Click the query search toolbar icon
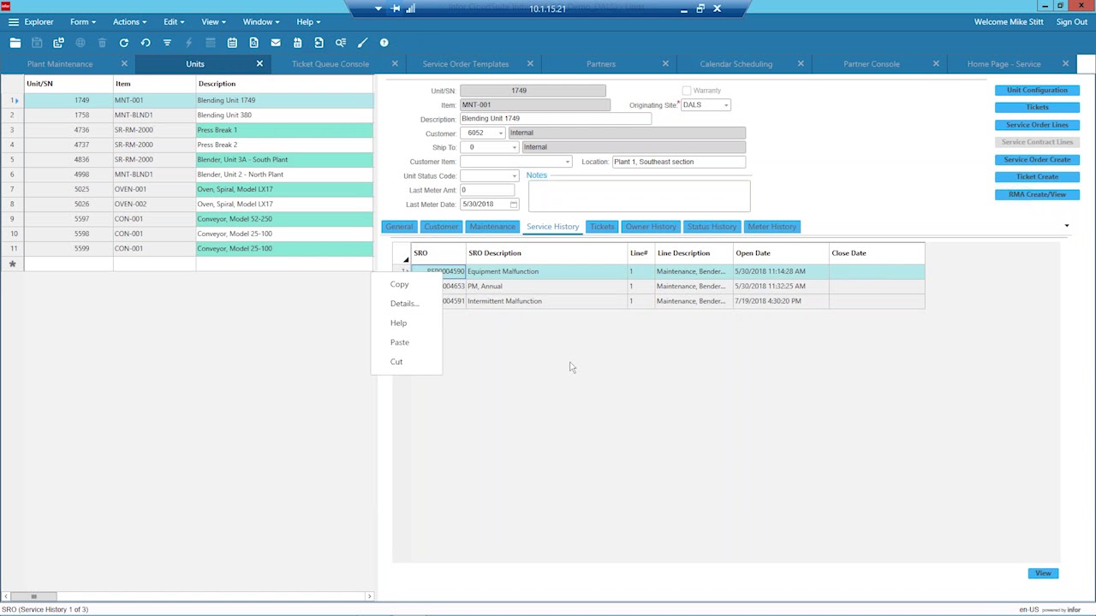Screen dimensions: 1096x616 (341, 43)
